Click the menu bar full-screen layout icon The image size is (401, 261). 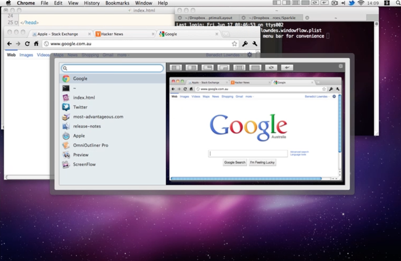(x=305, y=3)
